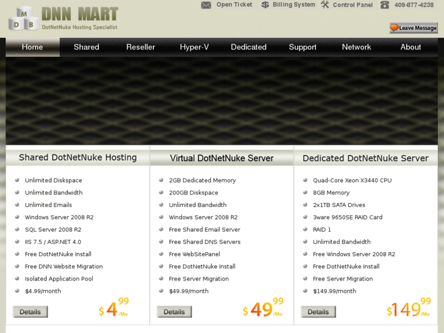Viewport: 444px width, 333px height.
Task: Click the SQL Server 2008 R2 text
Action: 53,230
